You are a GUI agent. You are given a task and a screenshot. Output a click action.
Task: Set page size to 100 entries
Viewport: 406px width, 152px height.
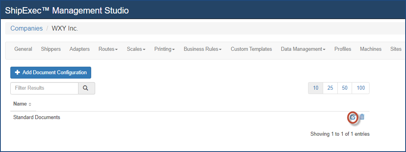361,88
